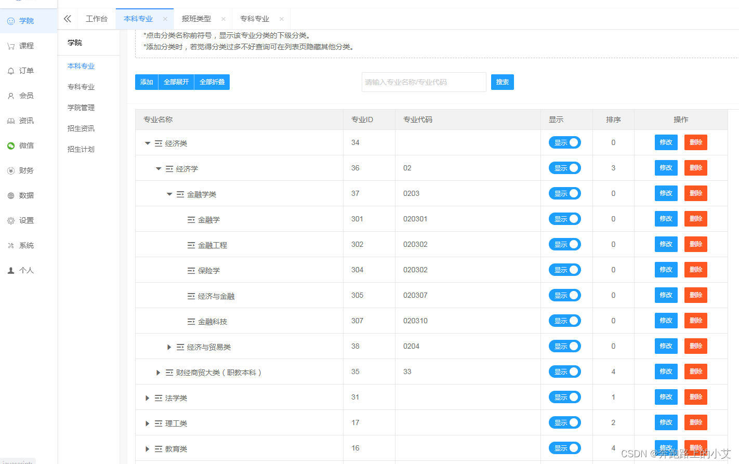Click list icon beside 法学类

tap(159, 398)
